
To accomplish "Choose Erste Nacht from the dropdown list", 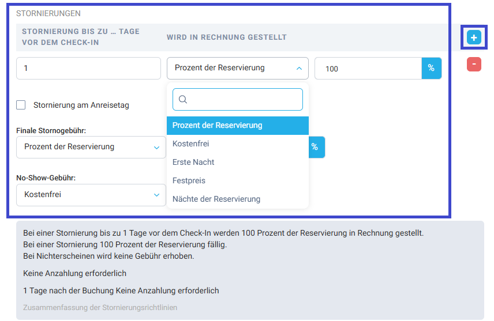I will click(238, 162).
